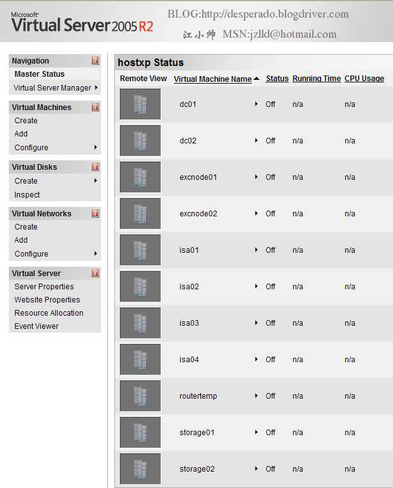The width and height of the screenshot is (393, 488).
Task: Expand the routertemp machine arrow menu
Action: click(256, 396)
